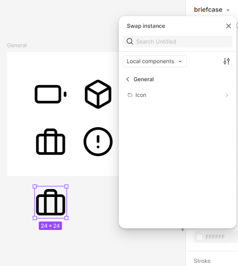The height and width of the screenshot is (266, 238).
Task: Click the Search Untitled input field
Action: (x=178, y=42)
